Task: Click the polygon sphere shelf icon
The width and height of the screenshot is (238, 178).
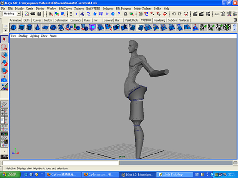Action: (x=14, y=27)
